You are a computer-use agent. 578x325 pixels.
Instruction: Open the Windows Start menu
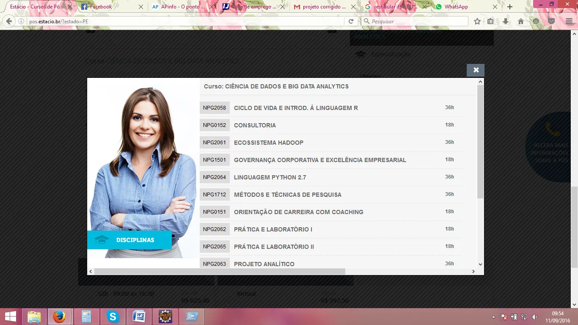coord(10,317)
